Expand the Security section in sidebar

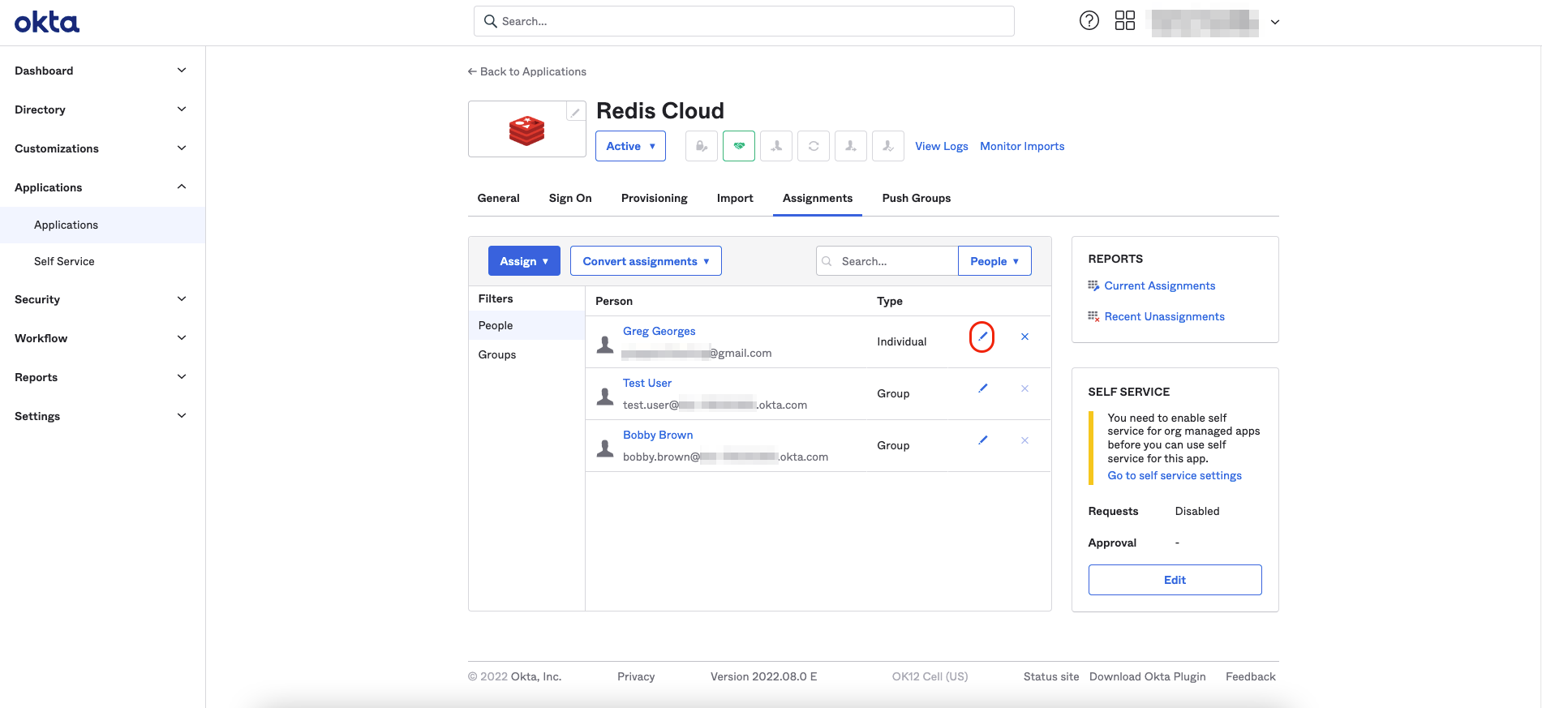[x=101, y=299]
